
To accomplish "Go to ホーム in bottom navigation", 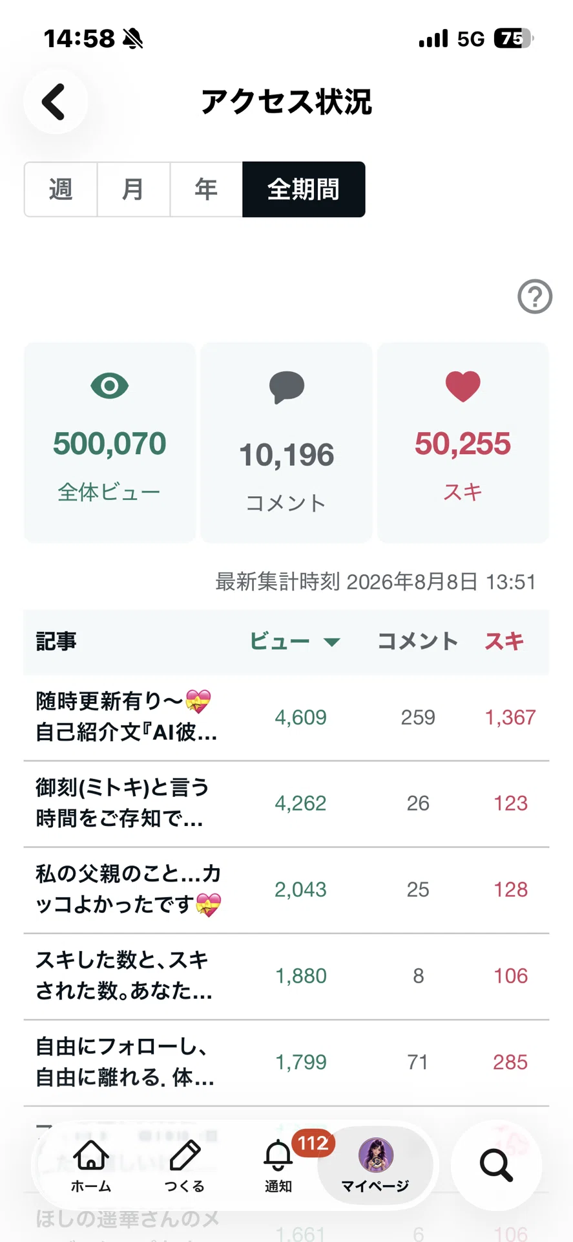I will (91, 1166).
